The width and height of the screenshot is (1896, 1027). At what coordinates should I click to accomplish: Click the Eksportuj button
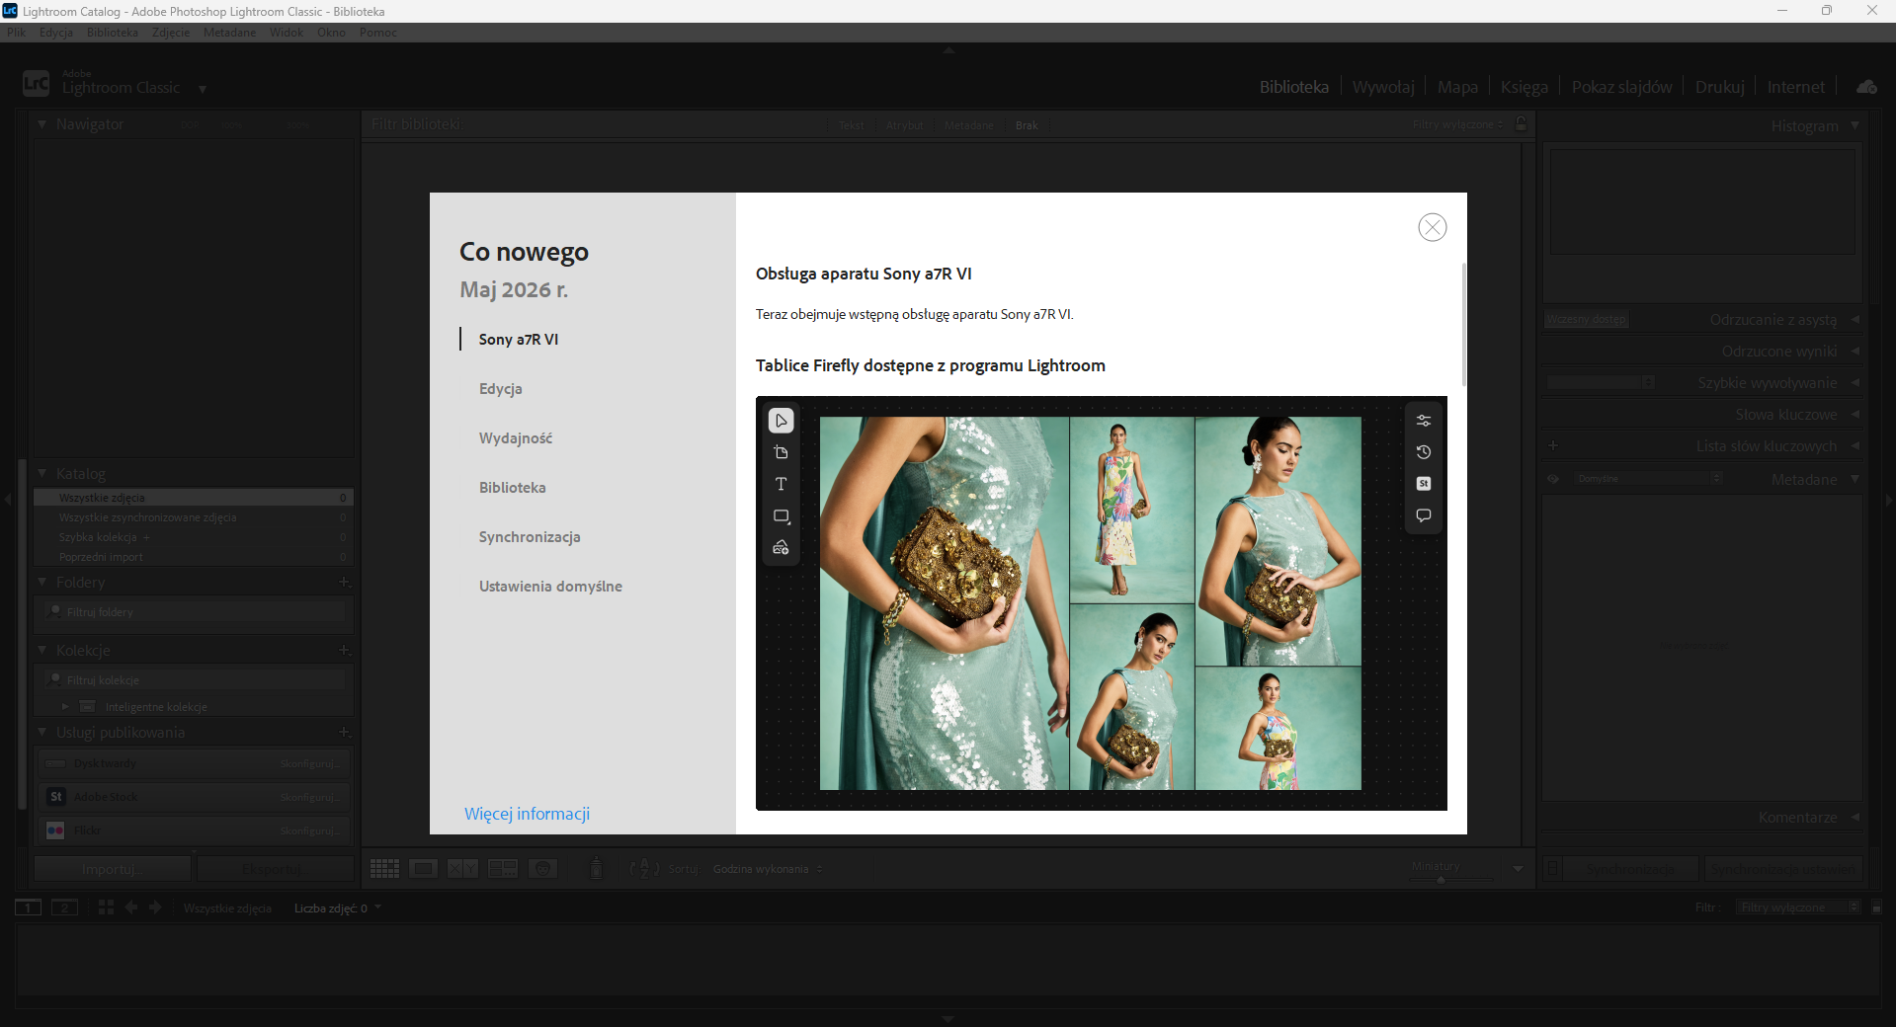tap(276, 869)
